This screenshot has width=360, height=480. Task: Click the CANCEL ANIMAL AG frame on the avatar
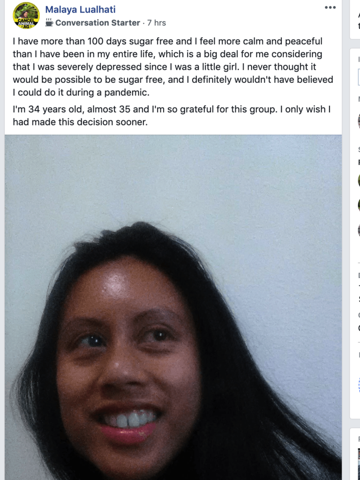click(26, 24)
